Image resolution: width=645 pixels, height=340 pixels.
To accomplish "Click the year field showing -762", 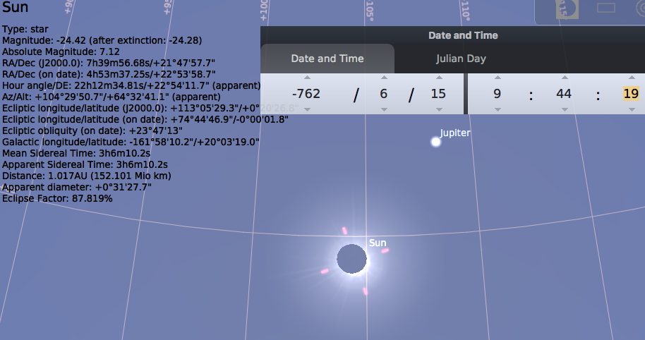I will coord(306,94).
